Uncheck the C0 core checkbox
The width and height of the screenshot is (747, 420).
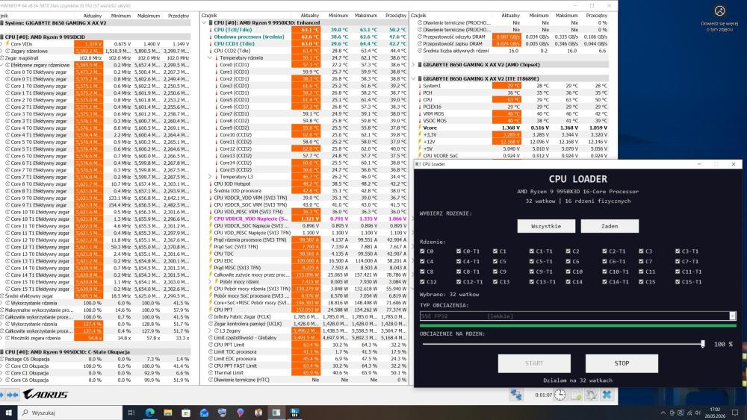point(423,251)
